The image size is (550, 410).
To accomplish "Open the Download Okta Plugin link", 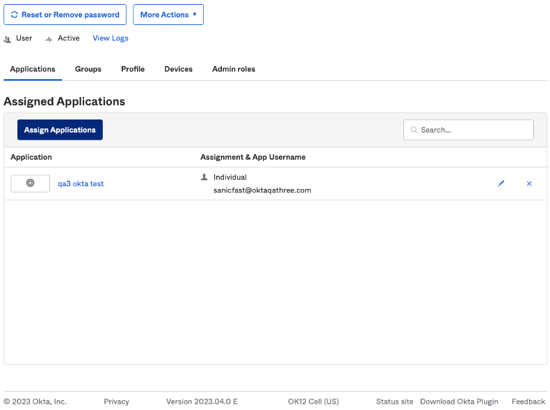I will 459,402.
